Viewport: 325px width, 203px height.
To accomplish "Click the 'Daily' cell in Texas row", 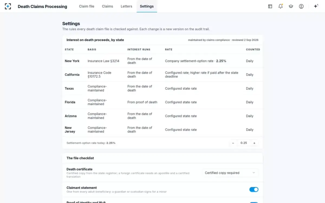I will 250,89.
